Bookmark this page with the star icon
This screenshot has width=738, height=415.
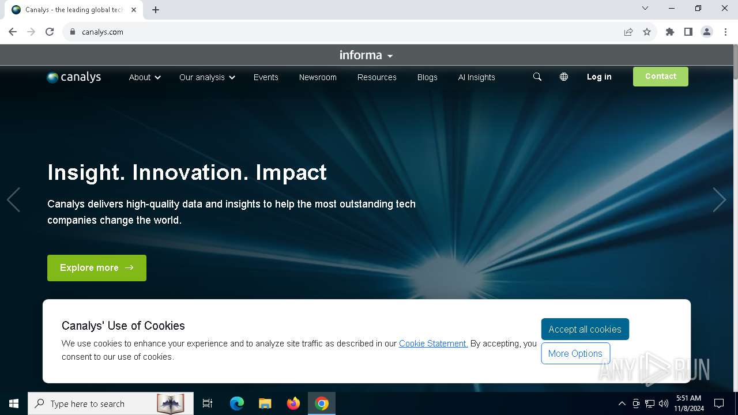[x=647, y=32]
